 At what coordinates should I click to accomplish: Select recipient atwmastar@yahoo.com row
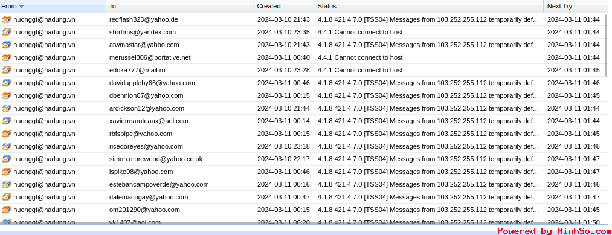(303, 45)
